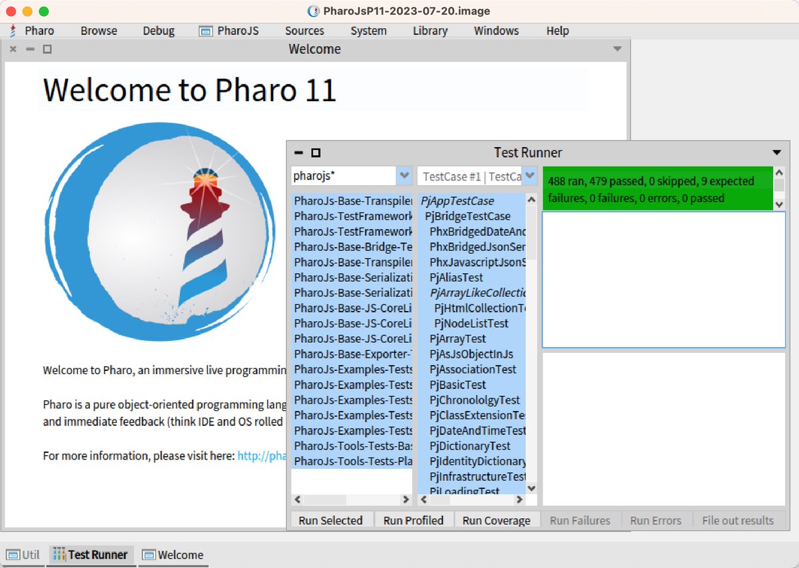Open the TestCase class filter dropdown
The height and width of the screenshot is (568, 799).
(x=530, y=176)
